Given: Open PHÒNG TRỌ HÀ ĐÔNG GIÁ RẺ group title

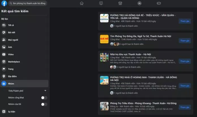Looking at the screenshot, I should pyautogui.click(x=143, y=17).
